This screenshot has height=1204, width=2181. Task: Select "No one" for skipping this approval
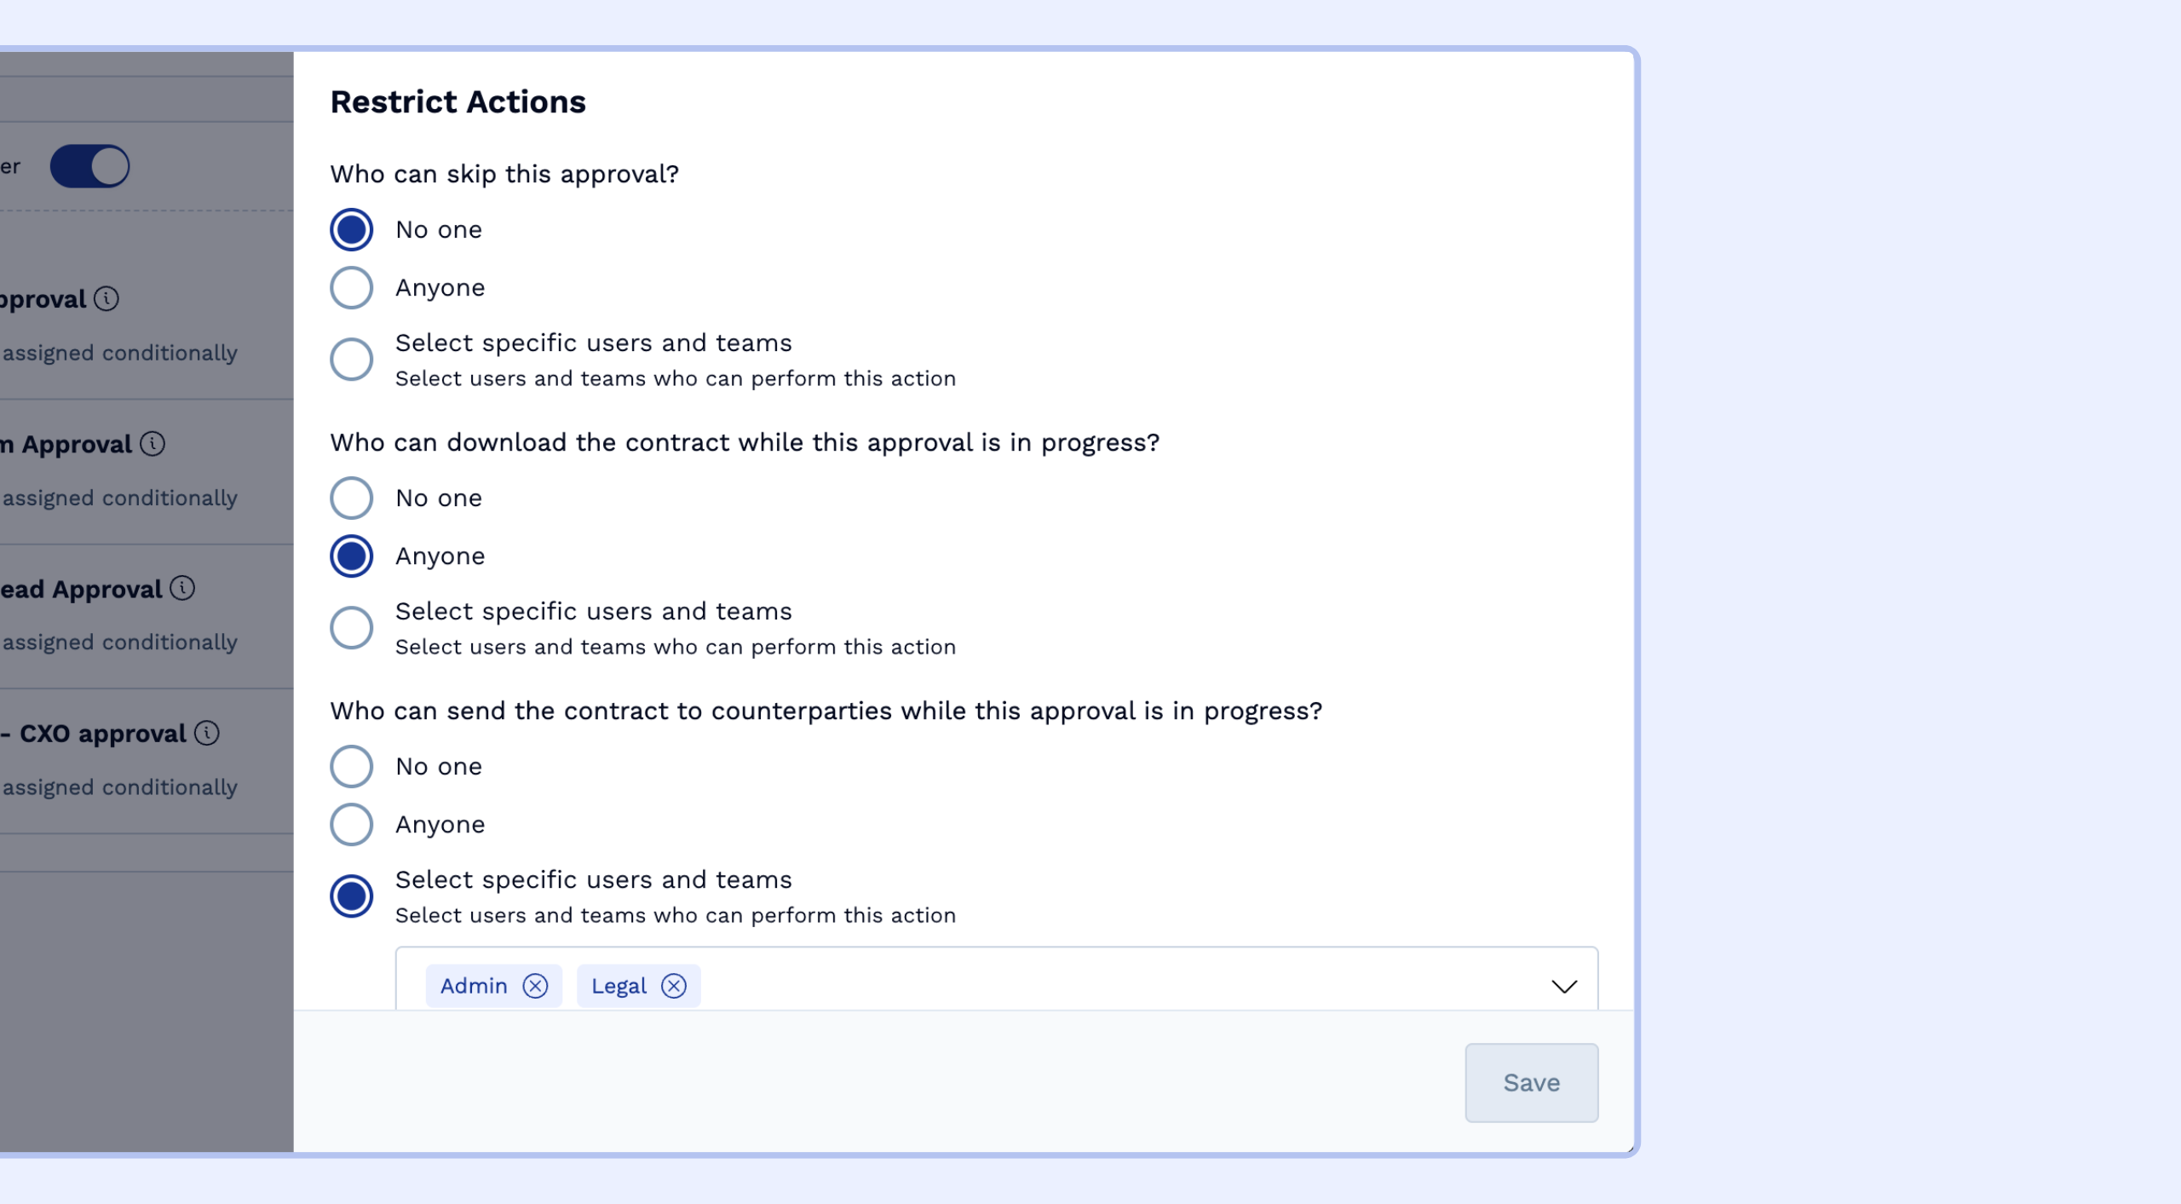point(350,228)
